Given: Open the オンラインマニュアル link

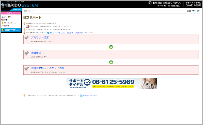Looking at the screenshot, I should pos(57,33).
